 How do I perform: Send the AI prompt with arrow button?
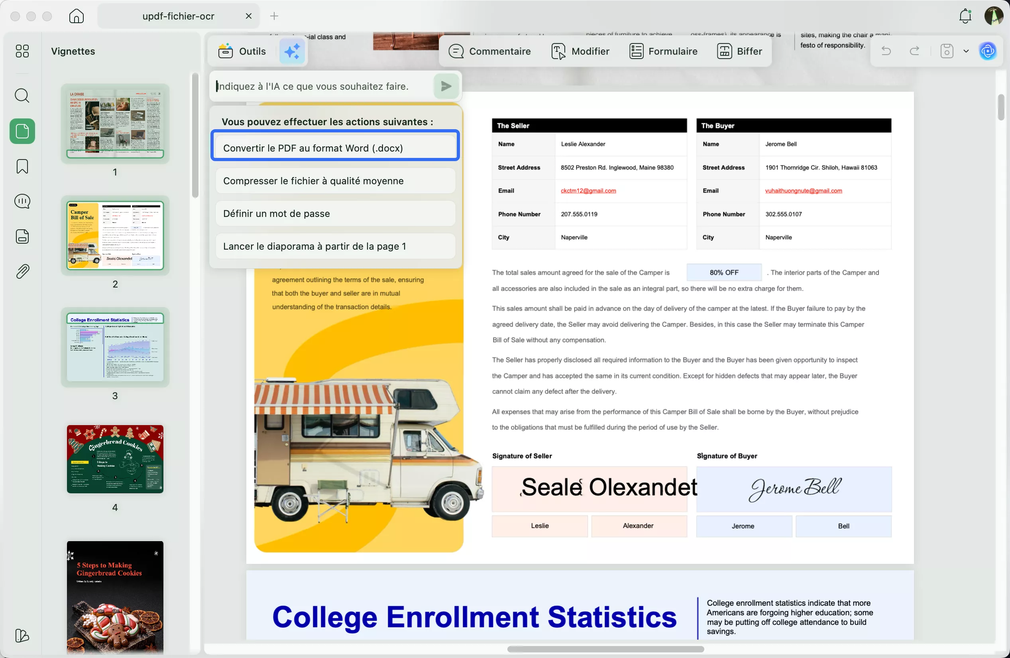click(x=446, y=86)
